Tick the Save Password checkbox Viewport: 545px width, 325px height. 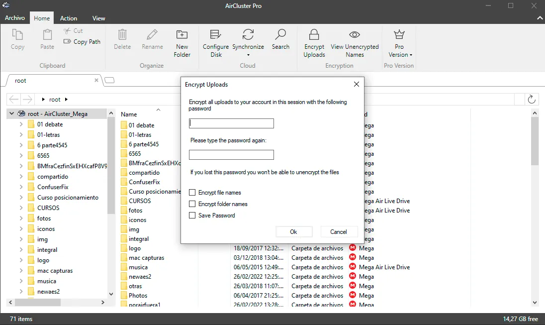tap(192, 216)
